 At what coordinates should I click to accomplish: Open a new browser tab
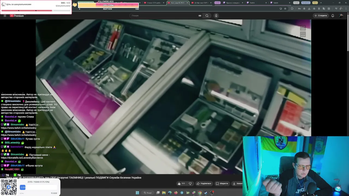click(321, 3)
